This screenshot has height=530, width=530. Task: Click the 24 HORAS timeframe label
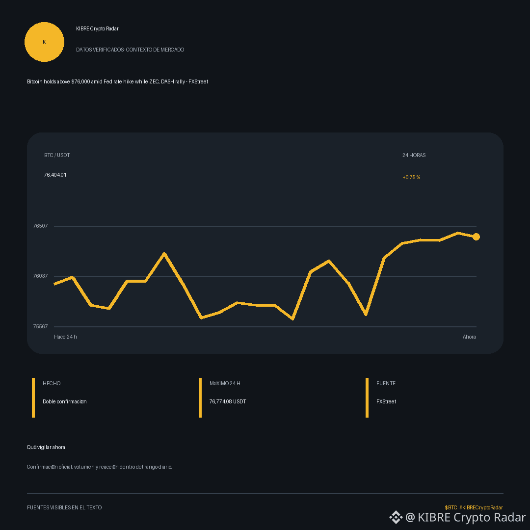coord(414,155)
